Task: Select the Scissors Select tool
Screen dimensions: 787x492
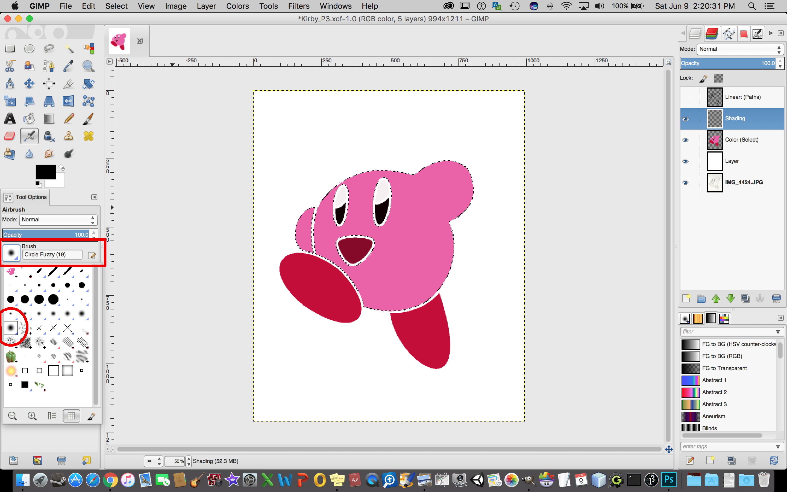Action: (x=10, y=66)
